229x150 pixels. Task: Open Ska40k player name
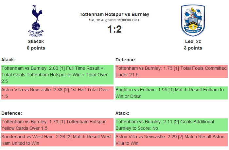[x=36, y=41]
